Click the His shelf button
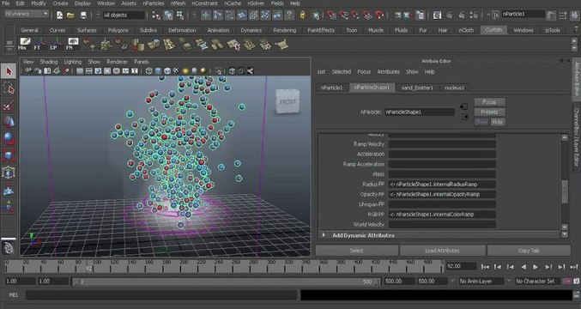581x309 pixels. [x=24, y=44]
